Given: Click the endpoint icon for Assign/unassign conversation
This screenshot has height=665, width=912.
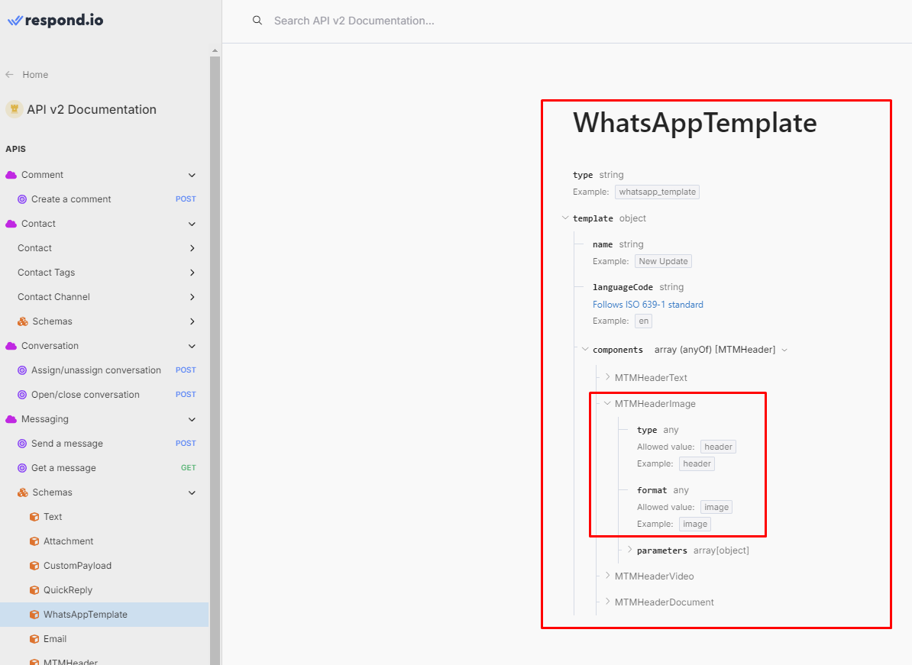Looking at the screenshot, I should click(x=22, y=370).
